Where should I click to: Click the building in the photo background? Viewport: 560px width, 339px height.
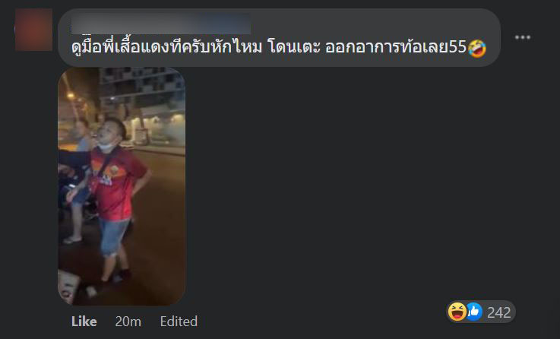(142, 89)
